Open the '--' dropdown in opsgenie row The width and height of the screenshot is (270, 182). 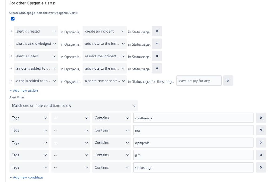71,143
